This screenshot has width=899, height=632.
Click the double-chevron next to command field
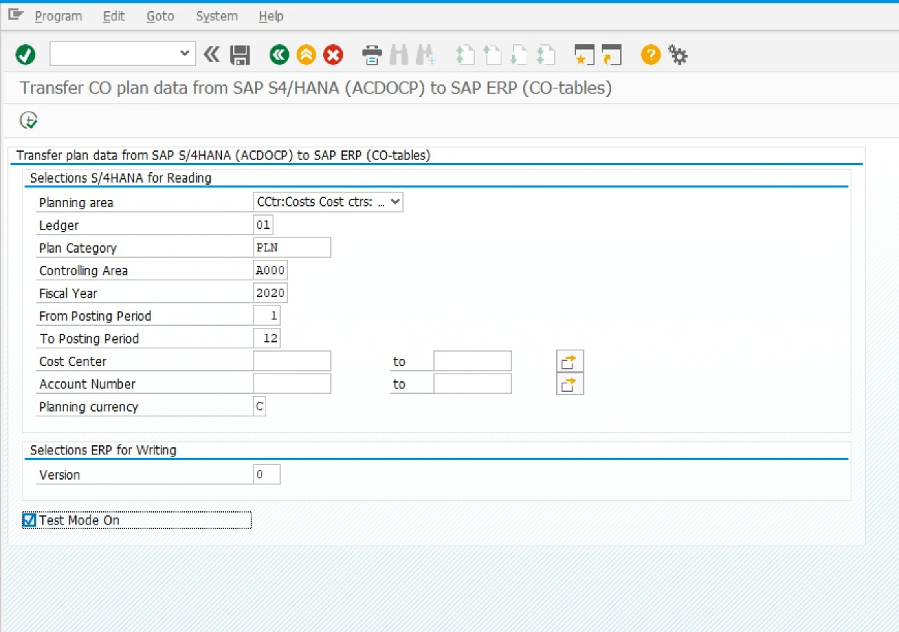211,54
